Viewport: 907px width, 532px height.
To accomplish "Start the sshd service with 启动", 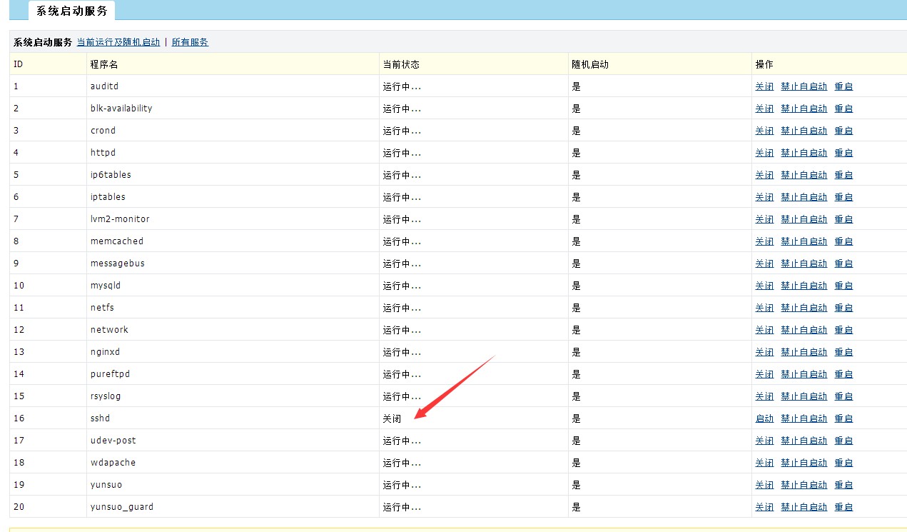I will click(764, 418).
